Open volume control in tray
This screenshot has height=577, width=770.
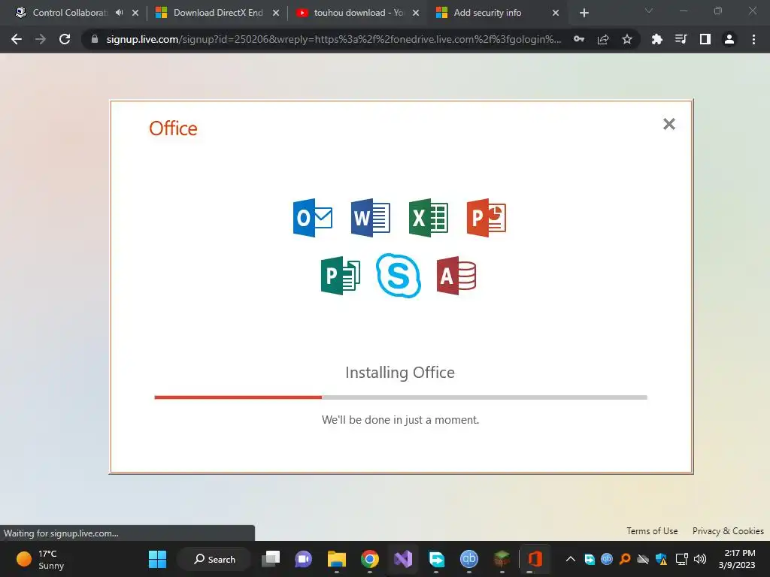[x=700, y=559]
